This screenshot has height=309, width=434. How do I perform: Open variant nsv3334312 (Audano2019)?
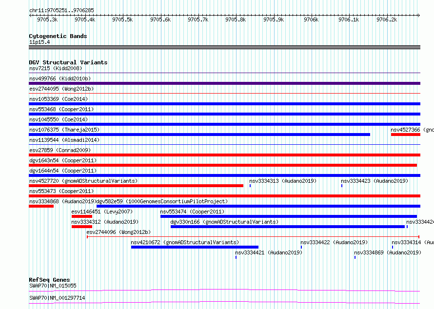[105, 222]
